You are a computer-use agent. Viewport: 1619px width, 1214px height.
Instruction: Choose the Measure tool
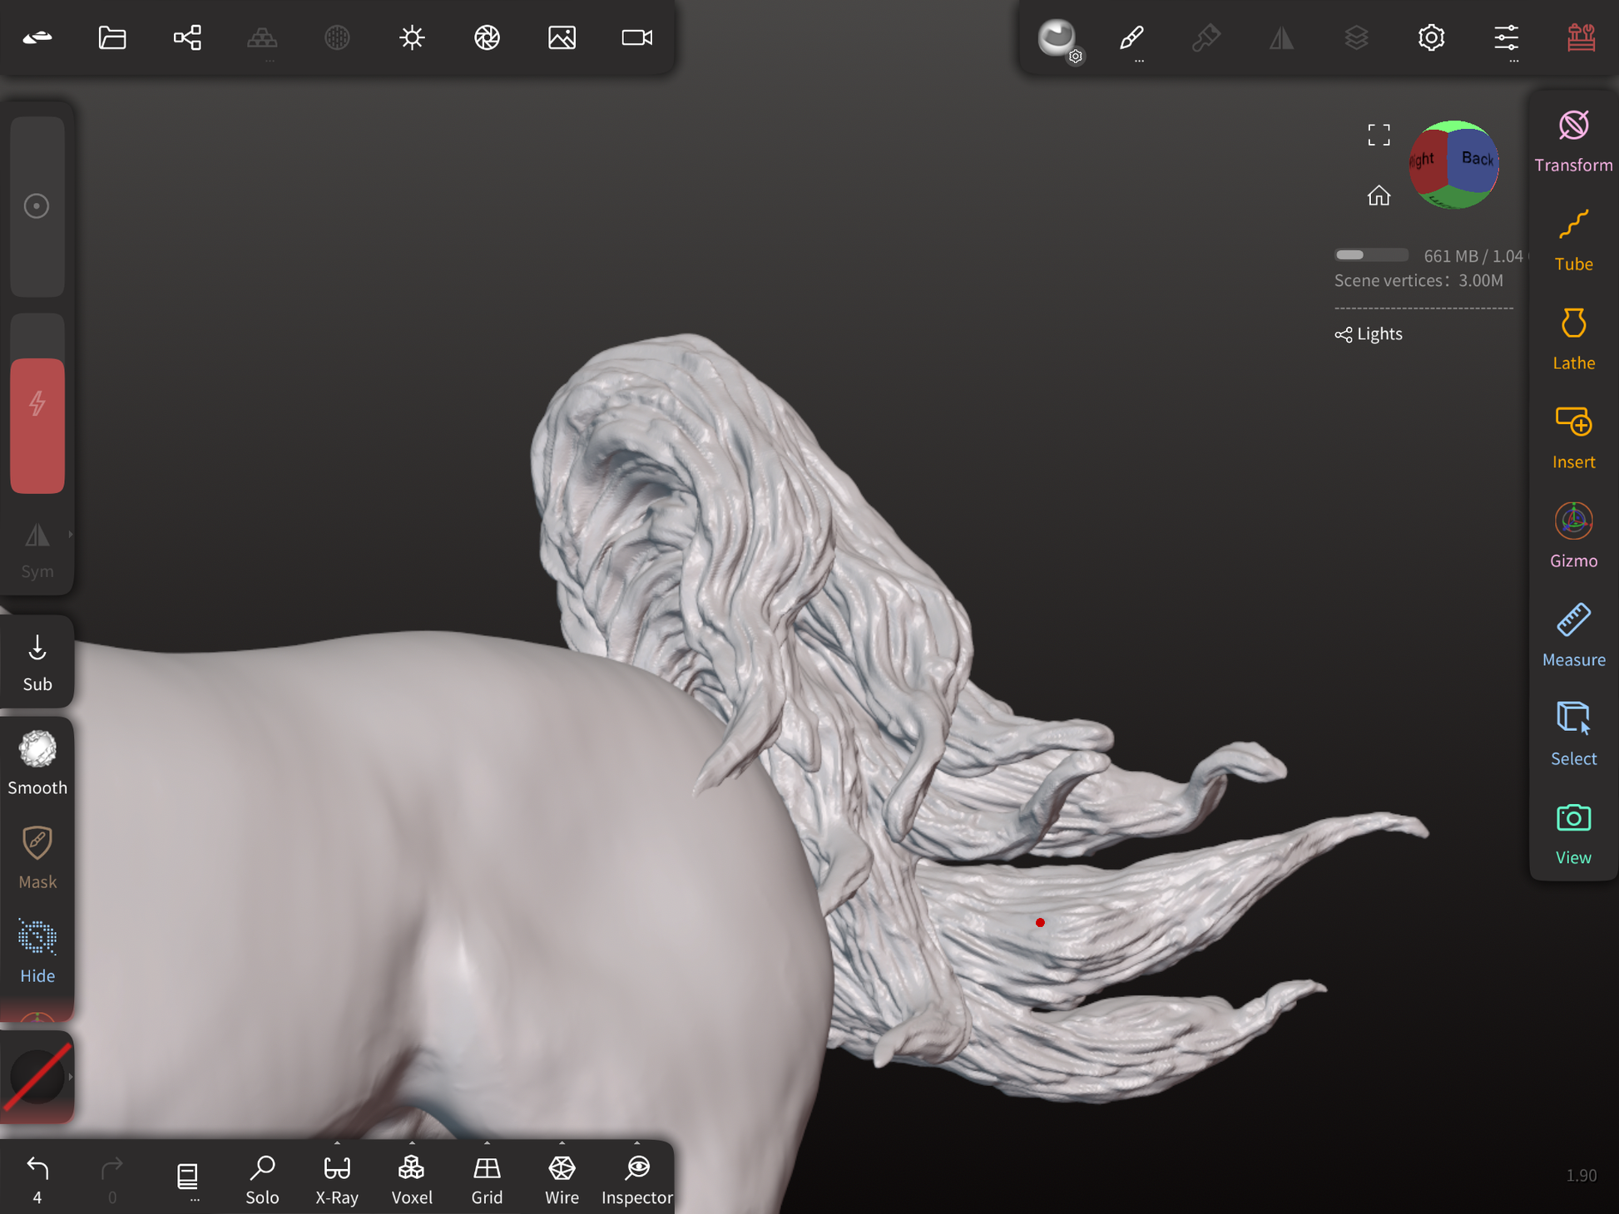[x=1572, y=635]
